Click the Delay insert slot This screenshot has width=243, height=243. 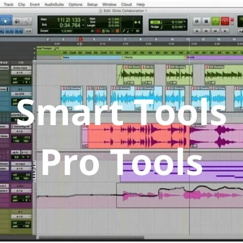tap(4, 136)
